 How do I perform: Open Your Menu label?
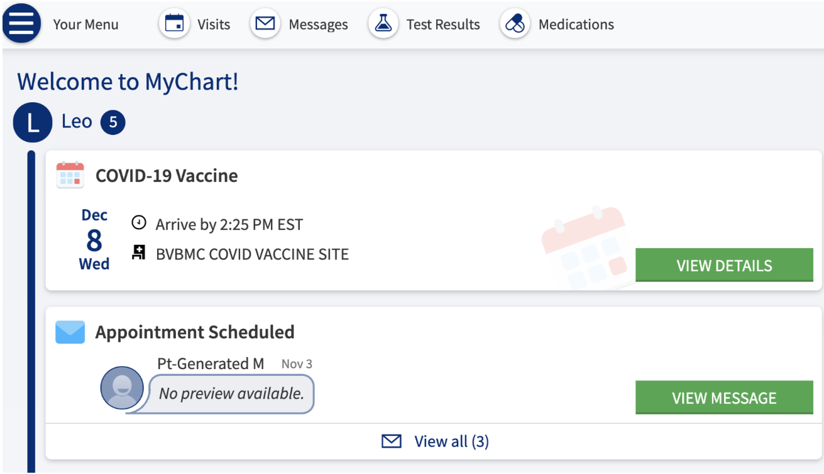[x=85, y=24]
